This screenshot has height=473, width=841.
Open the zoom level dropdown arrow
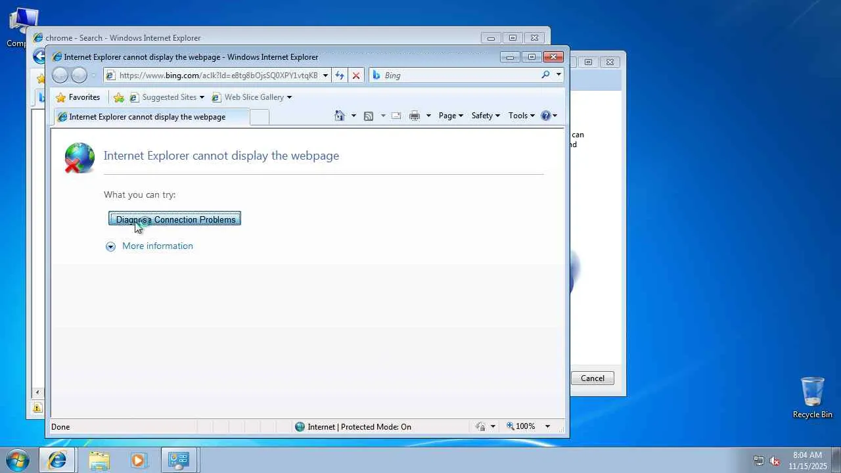point(547,426)
